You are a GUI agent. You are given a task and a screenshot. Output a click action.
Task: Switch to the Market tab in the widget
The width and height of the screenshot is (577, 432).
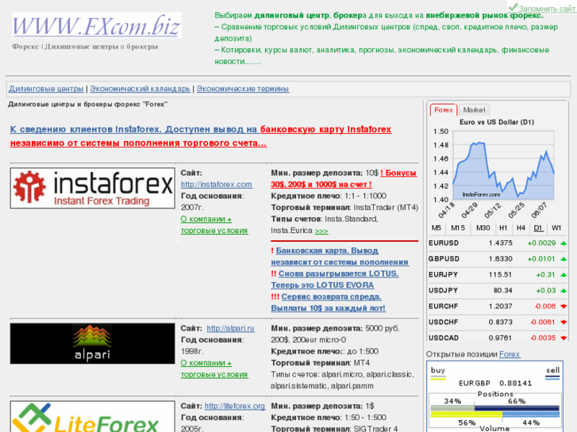[475, 110]
